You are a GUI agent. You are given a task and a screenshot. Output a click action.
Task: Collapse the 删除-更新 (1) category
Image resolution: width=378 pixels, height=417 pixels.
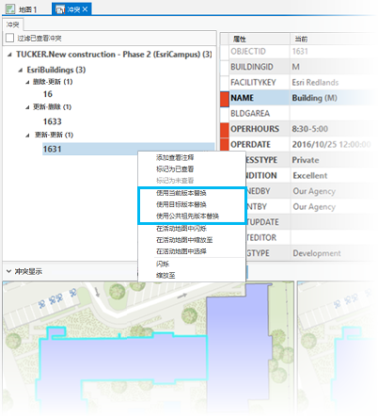[27, 82]
